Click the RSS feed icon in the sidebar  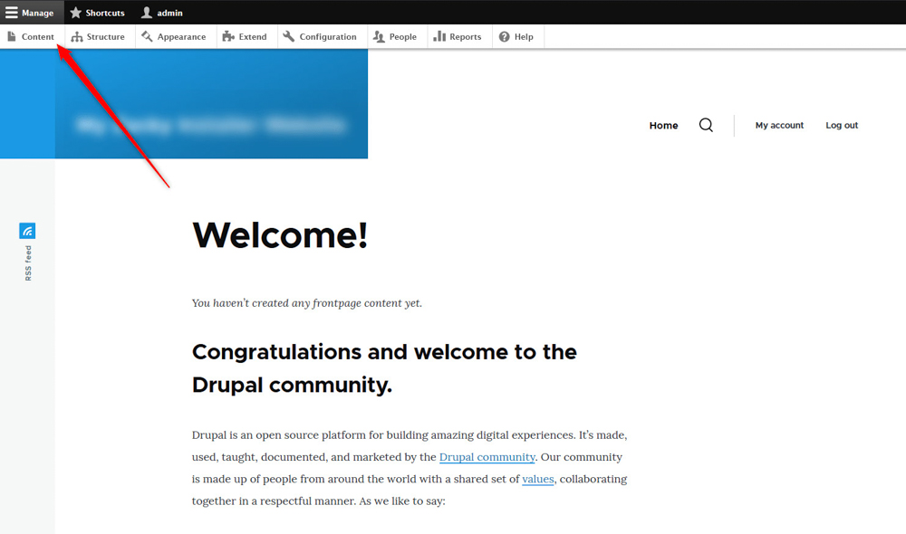[x=27, y=230]
